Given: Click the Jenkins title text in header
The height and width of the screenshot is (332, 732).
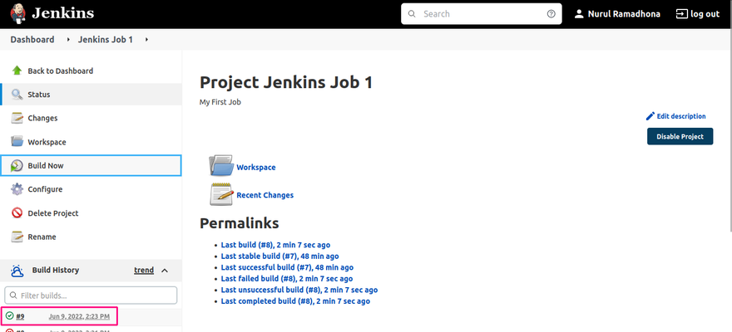Looking at the screenshot, I should [62, 13].
